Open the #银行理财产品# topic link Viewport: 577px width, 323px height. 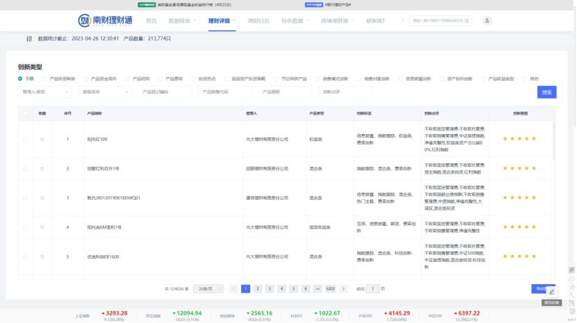pyautogui.click(x=338, y=5)
